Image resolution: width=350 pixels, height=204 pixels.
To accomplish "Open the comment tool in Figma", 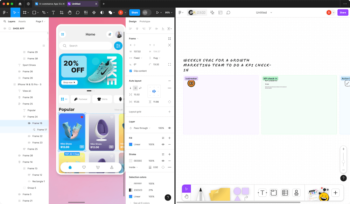I will (x=78, y=12).
